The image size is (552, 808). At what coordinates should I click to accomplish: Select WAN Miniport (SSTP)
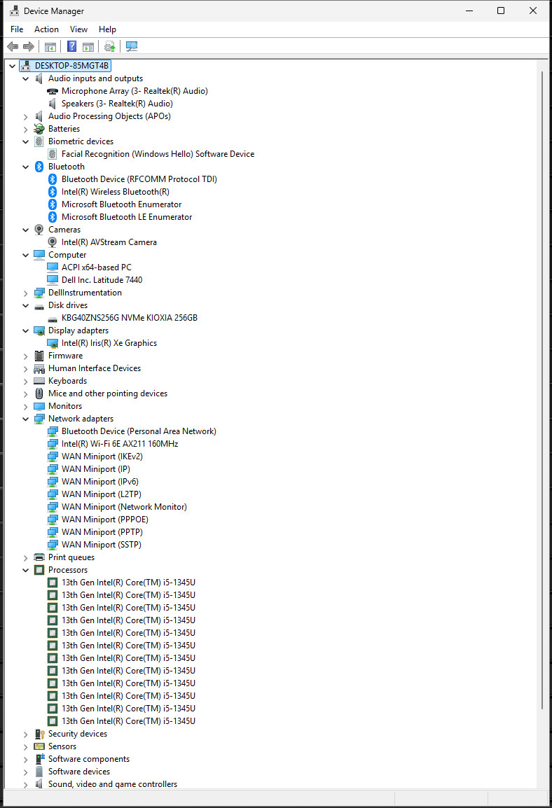[102, 545]
